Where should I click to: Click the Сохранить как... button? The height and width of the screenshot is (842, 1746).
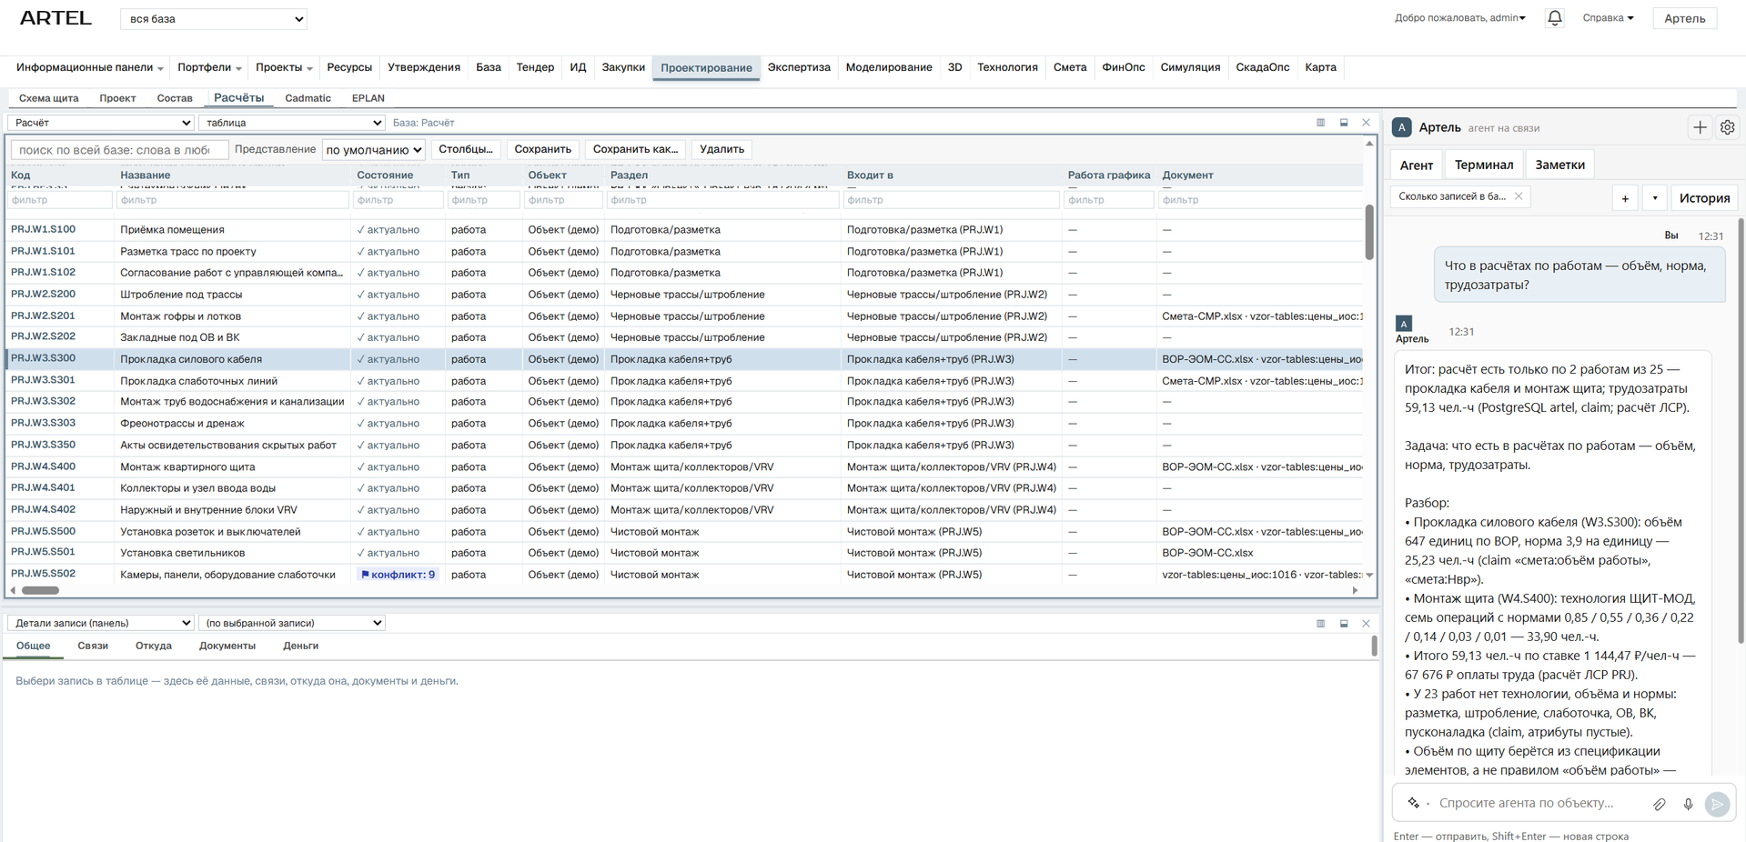point(635,149)
